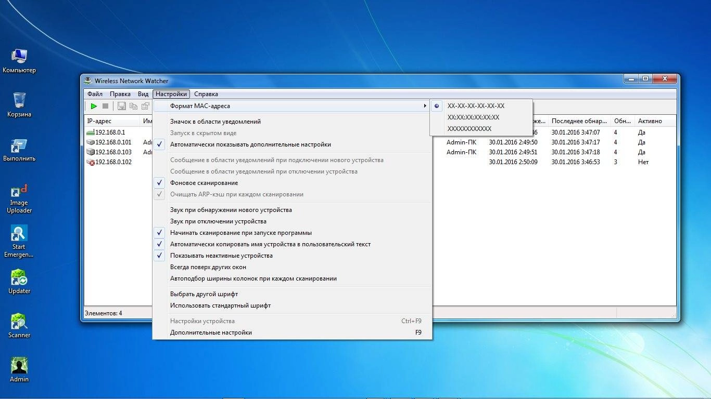Image resolution: width=711 pixels, height=399 pixels.
Task: Open Справка menu
Action: [x=206, y=94]
